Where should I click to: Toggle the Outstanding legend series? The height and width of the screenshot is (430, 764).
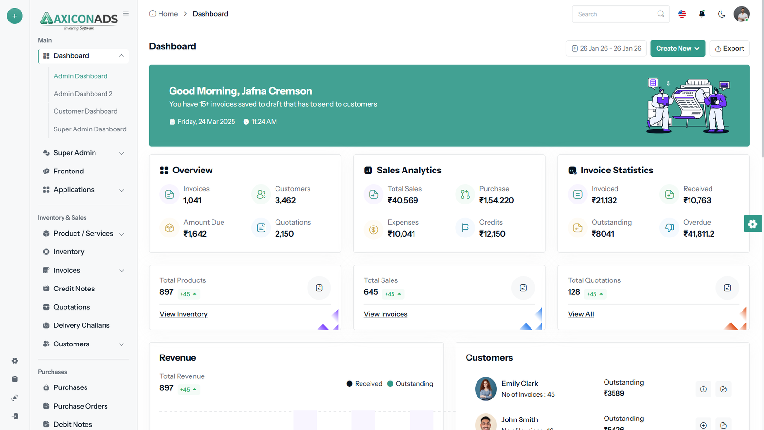(x=410, y=384)
